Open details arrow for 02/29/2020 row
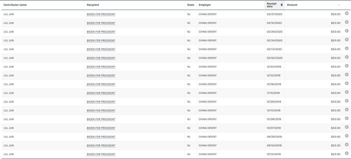 tap(347, 31)
